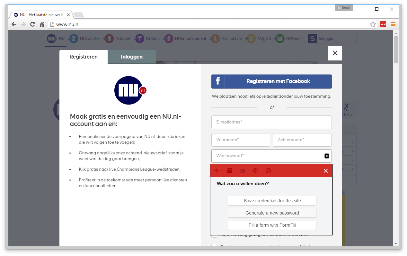Click the Facebook f logo icon
Screen dimensions: 407x256
(x=218, y=81)
